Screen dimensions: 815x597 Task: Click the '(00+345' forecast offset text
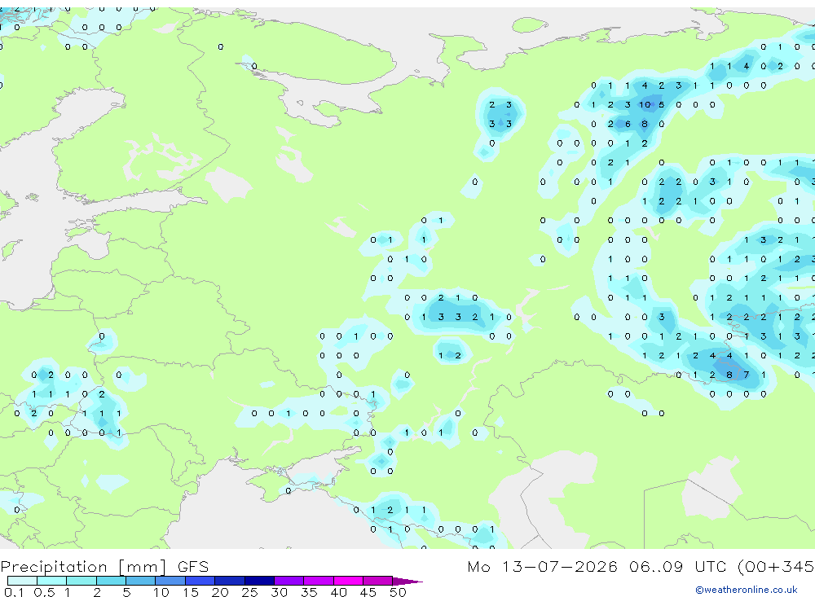point(775,566)
